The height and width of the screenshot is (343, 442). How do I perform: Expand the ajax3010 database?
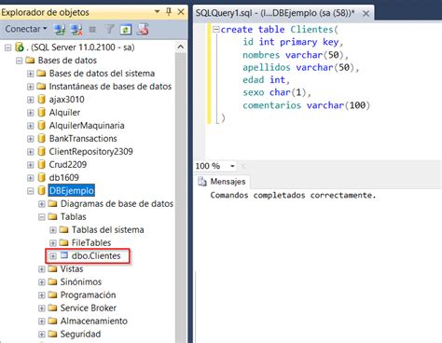[31, 100]
